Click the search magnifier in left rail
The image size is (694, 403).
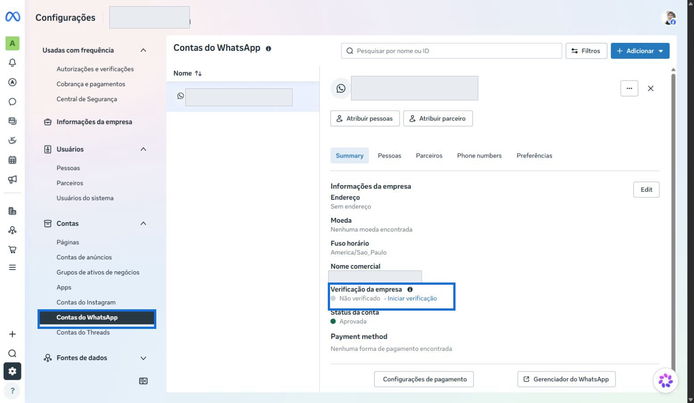pos(13,353)
